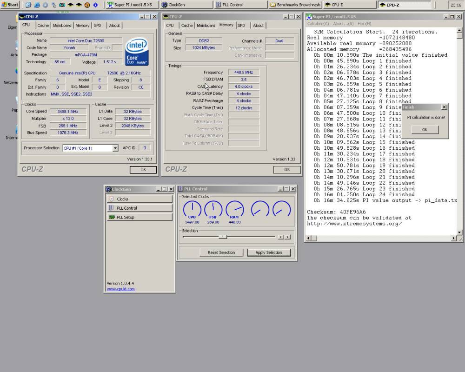The image size is (465, 372).
Task: Switch to ClockGen via its taskbar button
Action: point(186,5)
